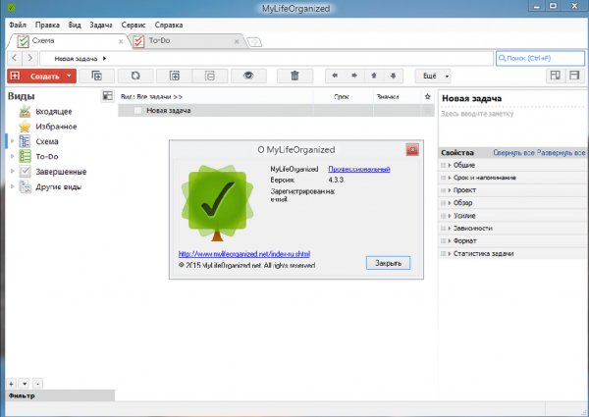Viewport: 589px width, 417px height.
Task: Open the Создать button dropdown arrow
Action: 69,76
